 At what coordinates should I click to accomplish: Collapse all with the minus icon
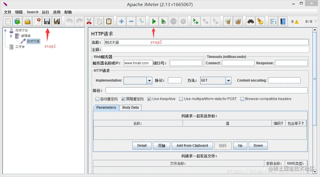(x=131, y=21)
